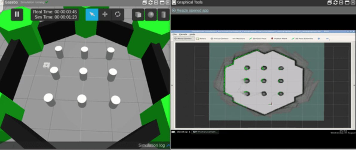The height and width of the screenshot is (150, 356).
Task: Open the Help menu in RViz
Action: 192,34
